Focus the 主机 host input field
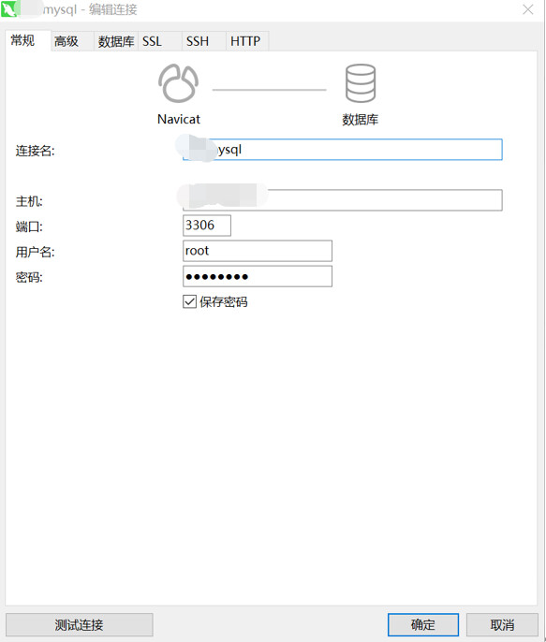Screen dimensions: 546x642 coord(343,200)
